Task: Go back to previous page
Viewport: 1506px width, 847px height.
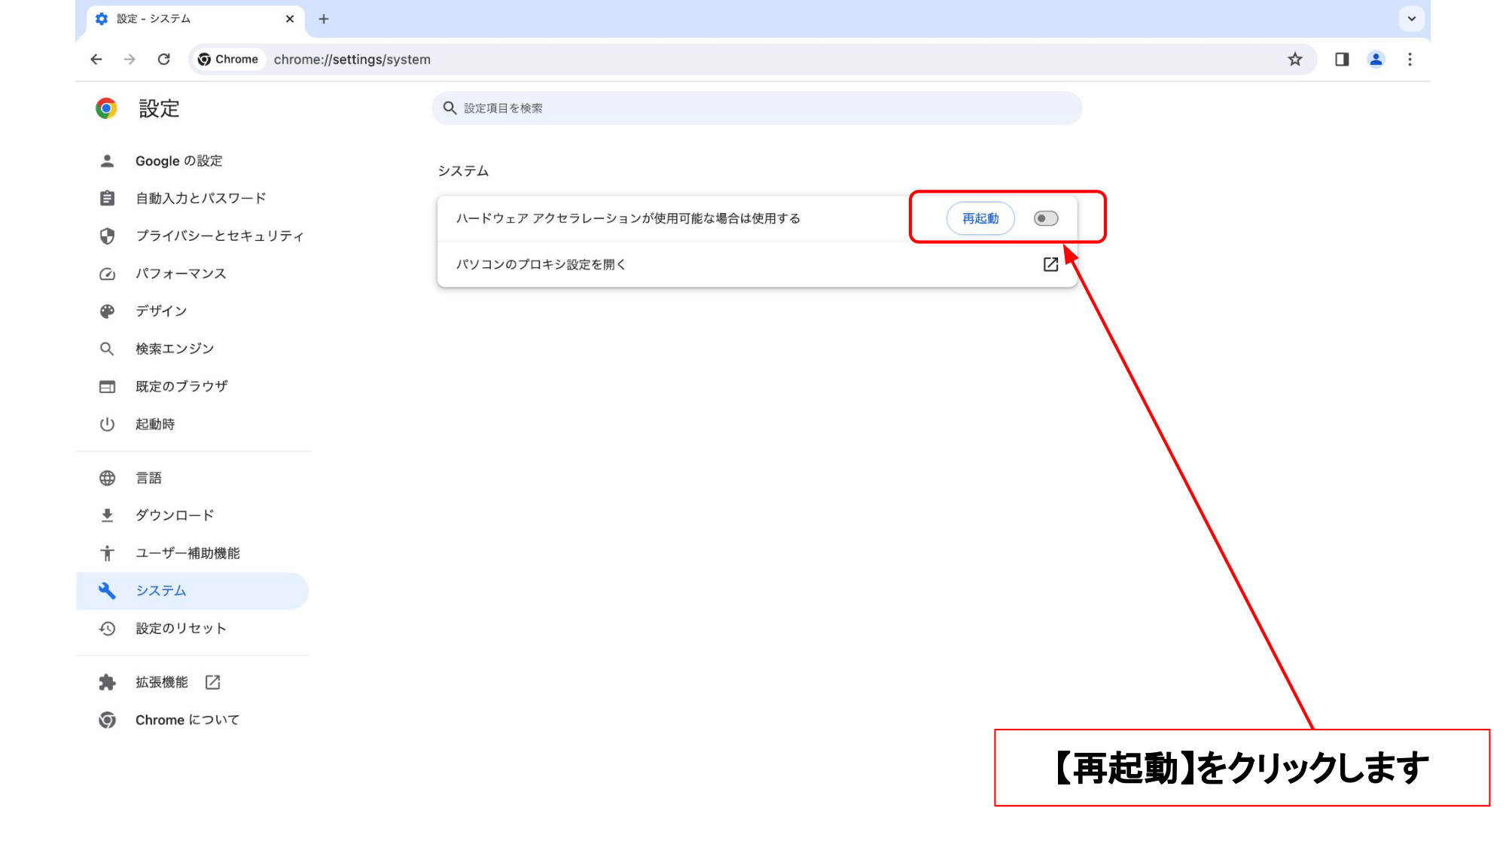Action: tap(96, 59)
